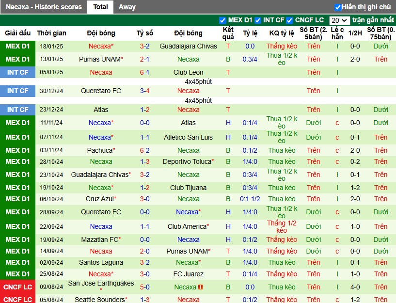The image size is (396, 303).
Task: Open the Club America team link
Action: pos(187,226)
